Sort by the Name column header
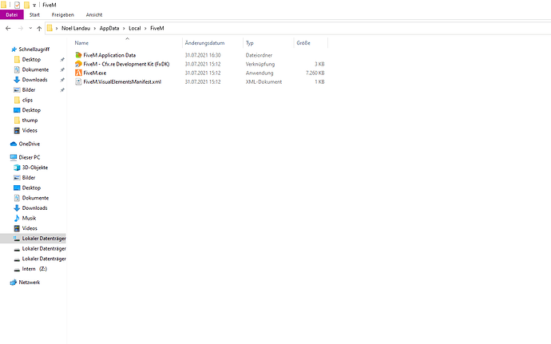This screenshot has height=344, width=551. pyautogui.click(x=81, y=43)
